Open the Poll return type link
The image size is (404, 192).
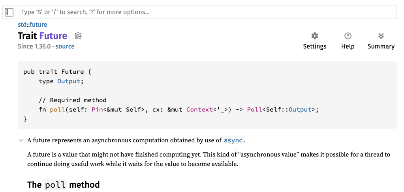pyautogui.click(x=255, y=110)
